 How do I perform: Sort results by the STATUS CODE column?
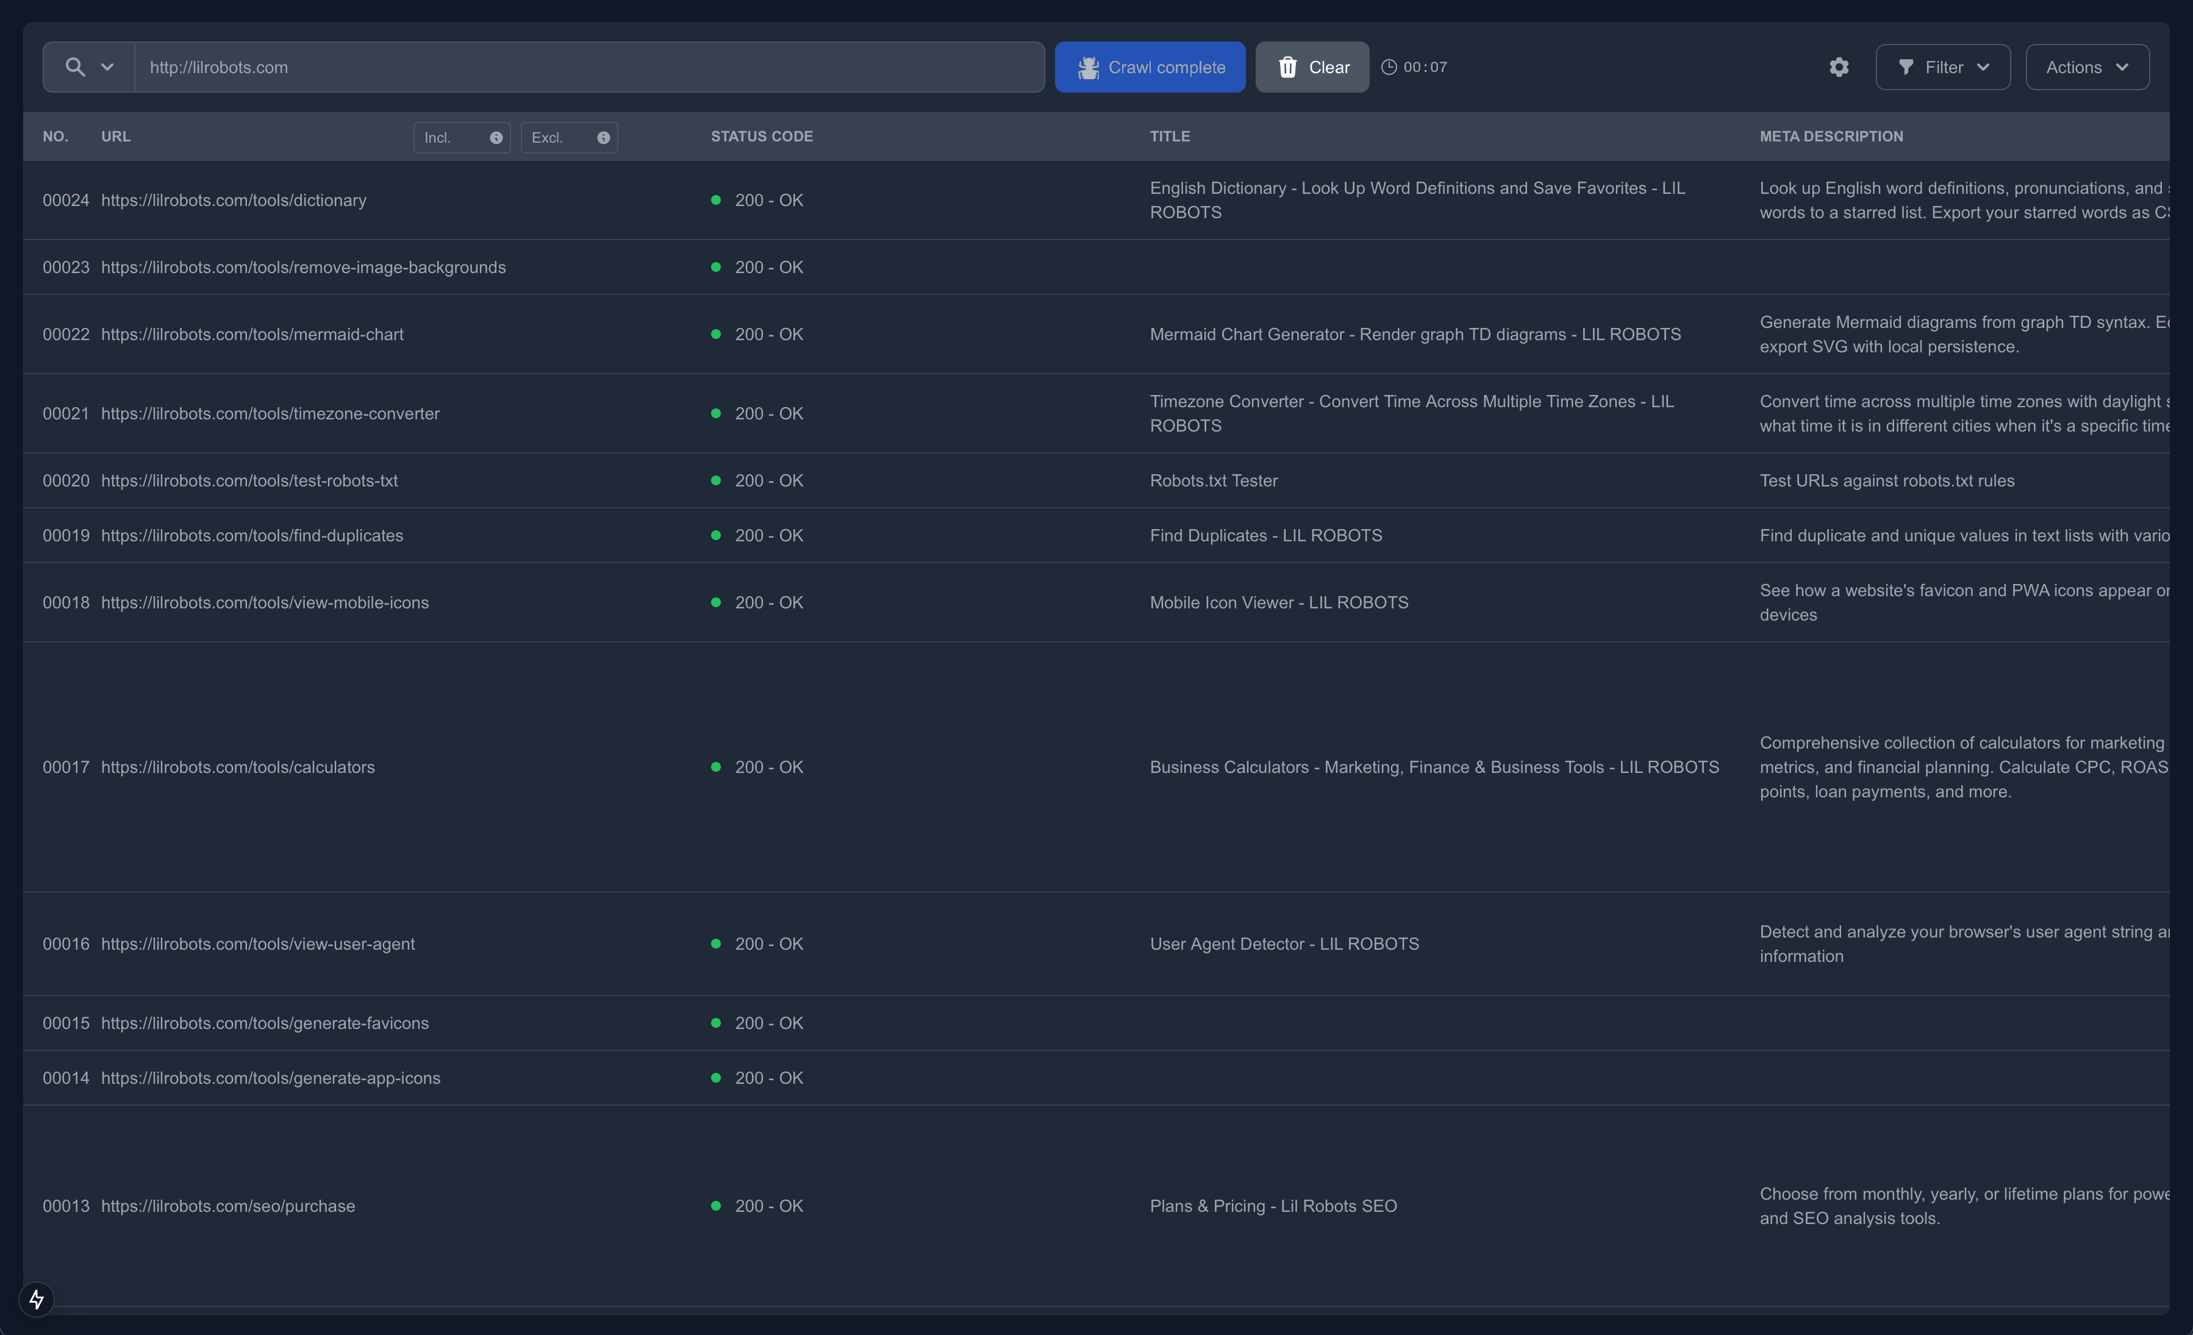point(761,136)
